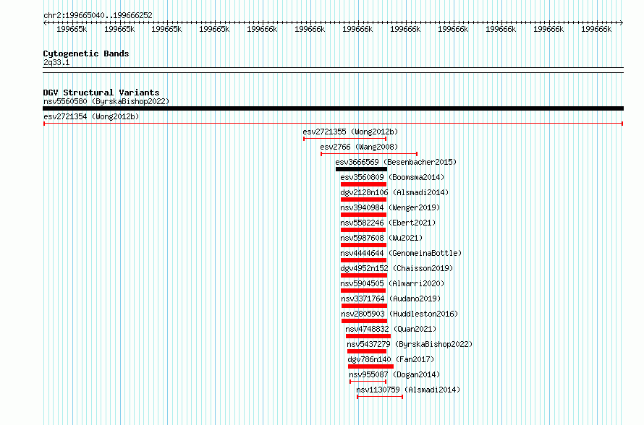Open the esv2766 (Wang2008) variant label

point(359,147)
